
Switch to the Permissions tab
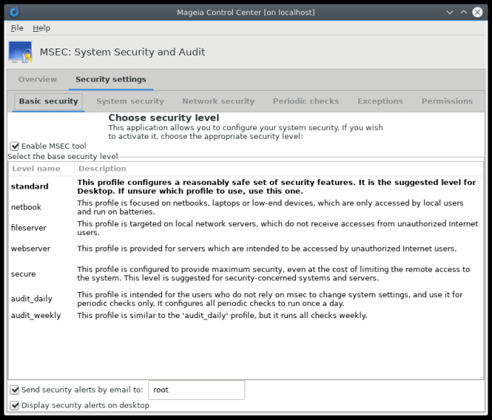(446, 101)
